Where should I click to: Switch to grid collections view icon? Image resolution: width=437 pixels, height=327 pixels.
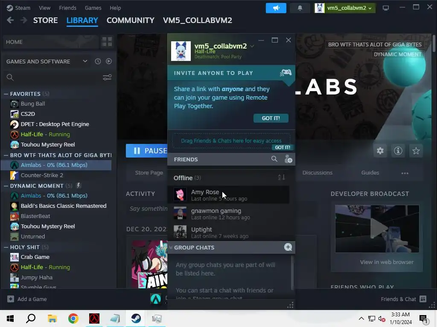[x=107, y=42]
